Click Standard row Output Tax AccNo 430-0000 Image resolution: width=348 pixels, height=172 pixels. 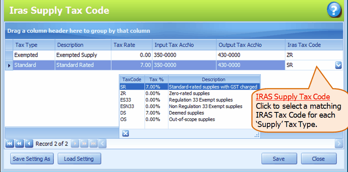(x=251, y=65)
